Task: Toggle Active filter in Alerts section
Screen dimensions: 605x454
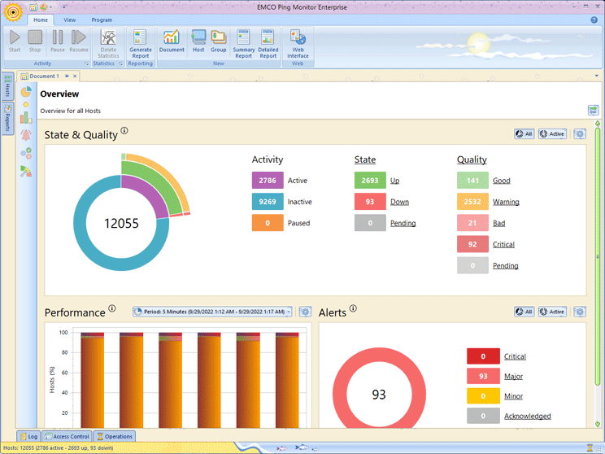Action: pos(552,312)
